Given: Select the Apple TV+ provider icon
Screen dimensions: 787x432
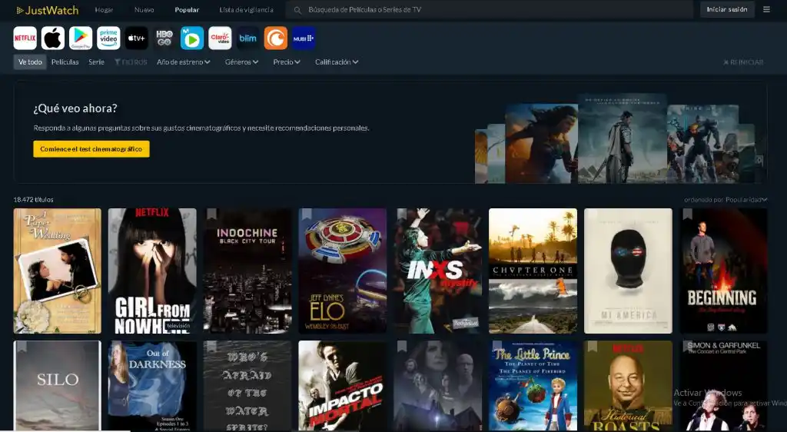Looking at the screenshot, I should 137,38.
